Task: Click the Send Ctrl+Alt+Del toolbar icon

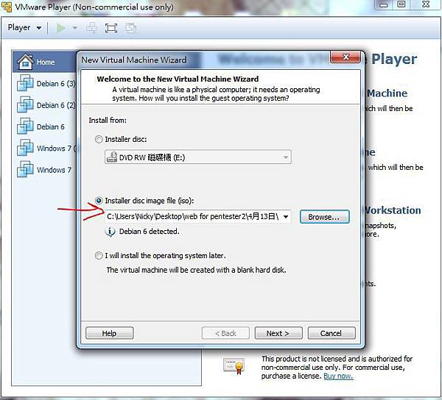Action: pos(91,28)
